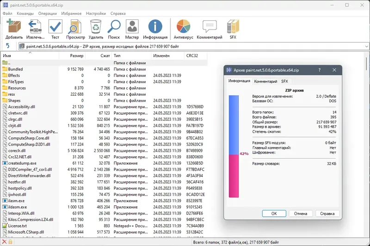This screenshot has width=370, height=246.
Task: Select the resx folder row
Action: coord(104,94)
